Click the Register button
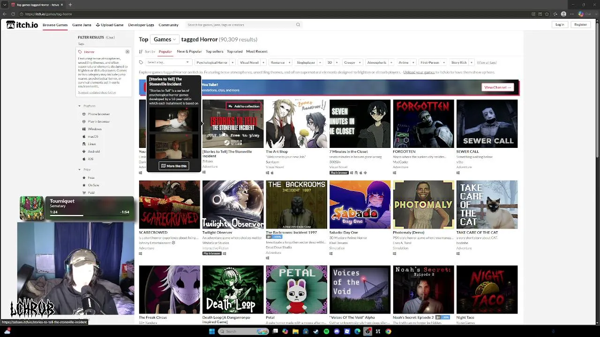This screenshot has width=600, height=337. coord(580,25)
